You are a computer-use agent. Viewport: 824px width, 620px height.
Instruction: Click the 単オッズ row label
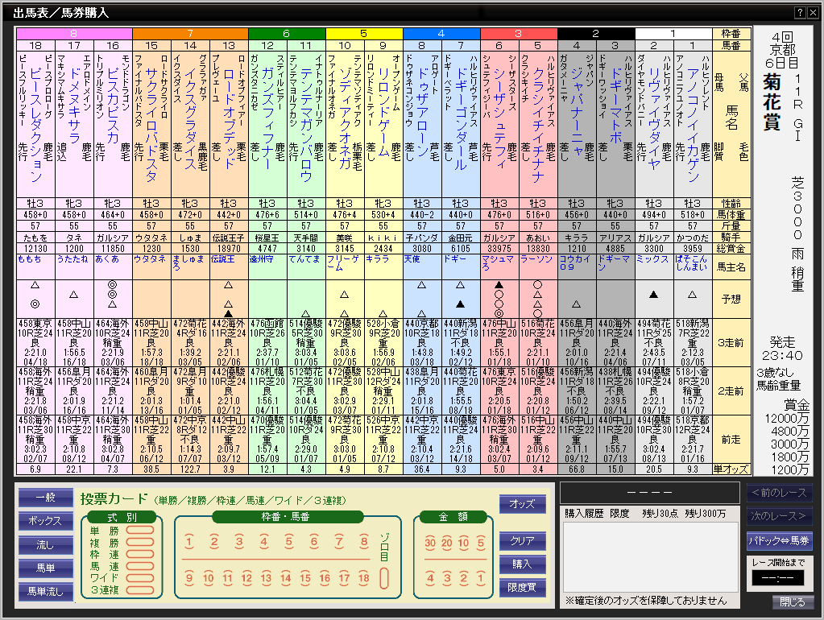click(731, 469)
